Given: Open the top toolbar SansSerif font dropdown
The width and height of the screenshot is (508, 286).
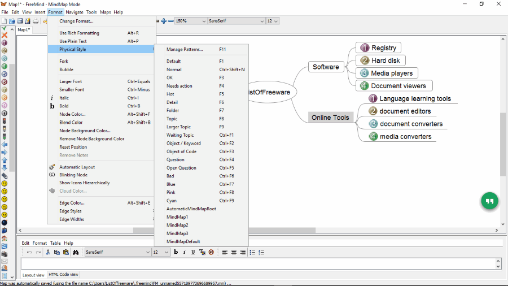Looking at the screenshot, I should click(262, 21).
